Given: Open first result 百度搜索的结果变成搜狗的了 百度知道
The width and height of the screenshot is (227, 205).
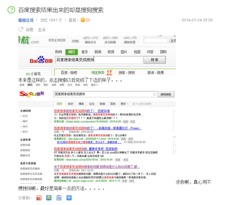Looking at the screenshot, I should pos(82,111).
